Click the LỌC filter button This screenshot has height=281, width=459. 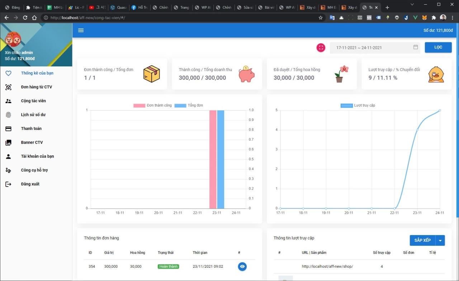click(x=438, y=47)
